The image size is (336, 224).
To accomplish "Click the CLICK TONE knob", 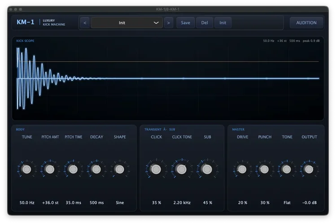I will coord(182,169).
